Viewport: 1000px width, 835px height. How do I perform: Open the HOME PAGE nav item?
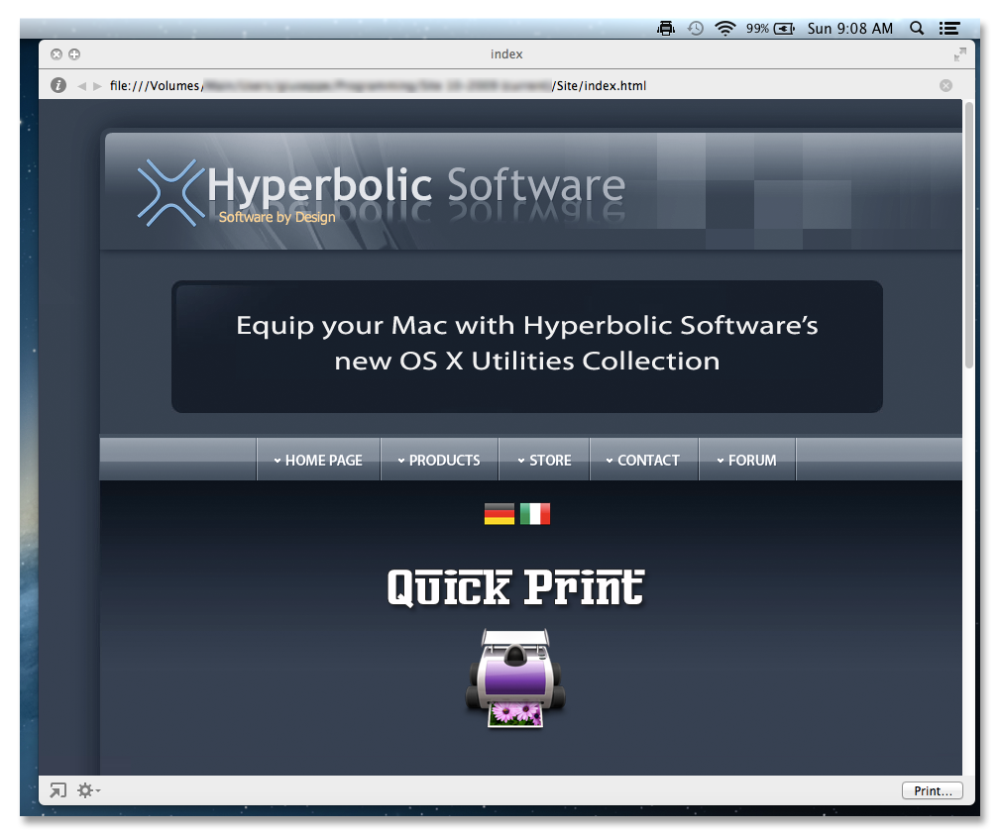click(318, 460)
